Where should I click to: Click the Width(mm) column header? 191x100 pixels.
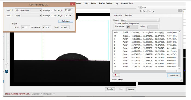(172, 33)
